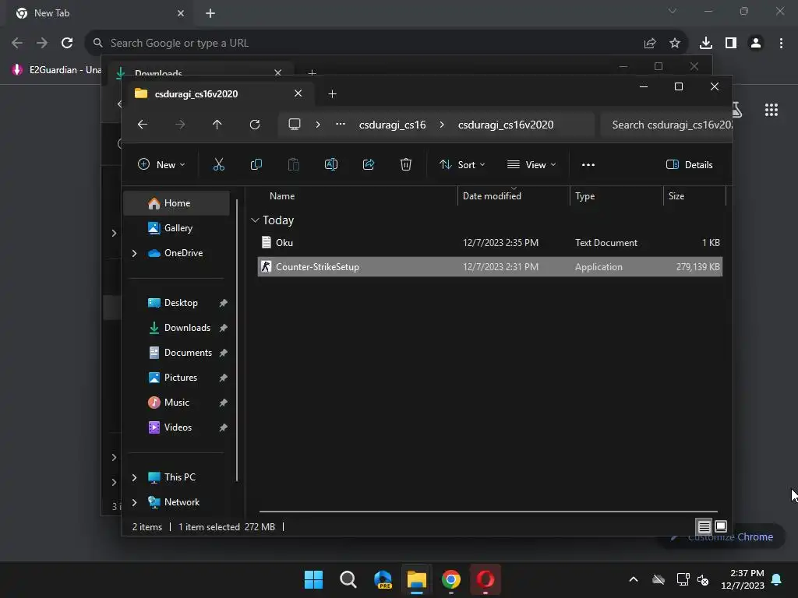798x598 pixels.
Task: Click csduragi_cs16 in the breadcrumb path
Action: click(393, 125)
